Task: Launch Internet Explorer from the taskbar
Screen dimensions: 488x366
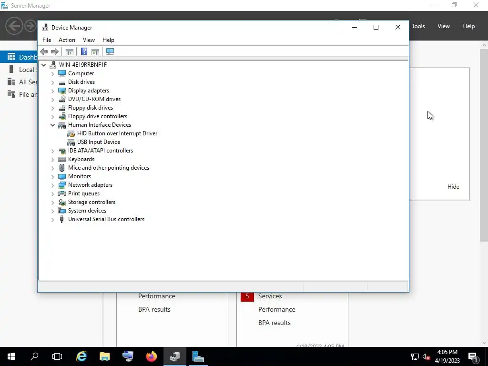Action: tap(81, 356)
